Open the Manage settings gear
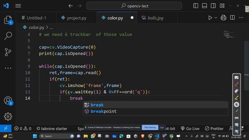 pos(8,117)
